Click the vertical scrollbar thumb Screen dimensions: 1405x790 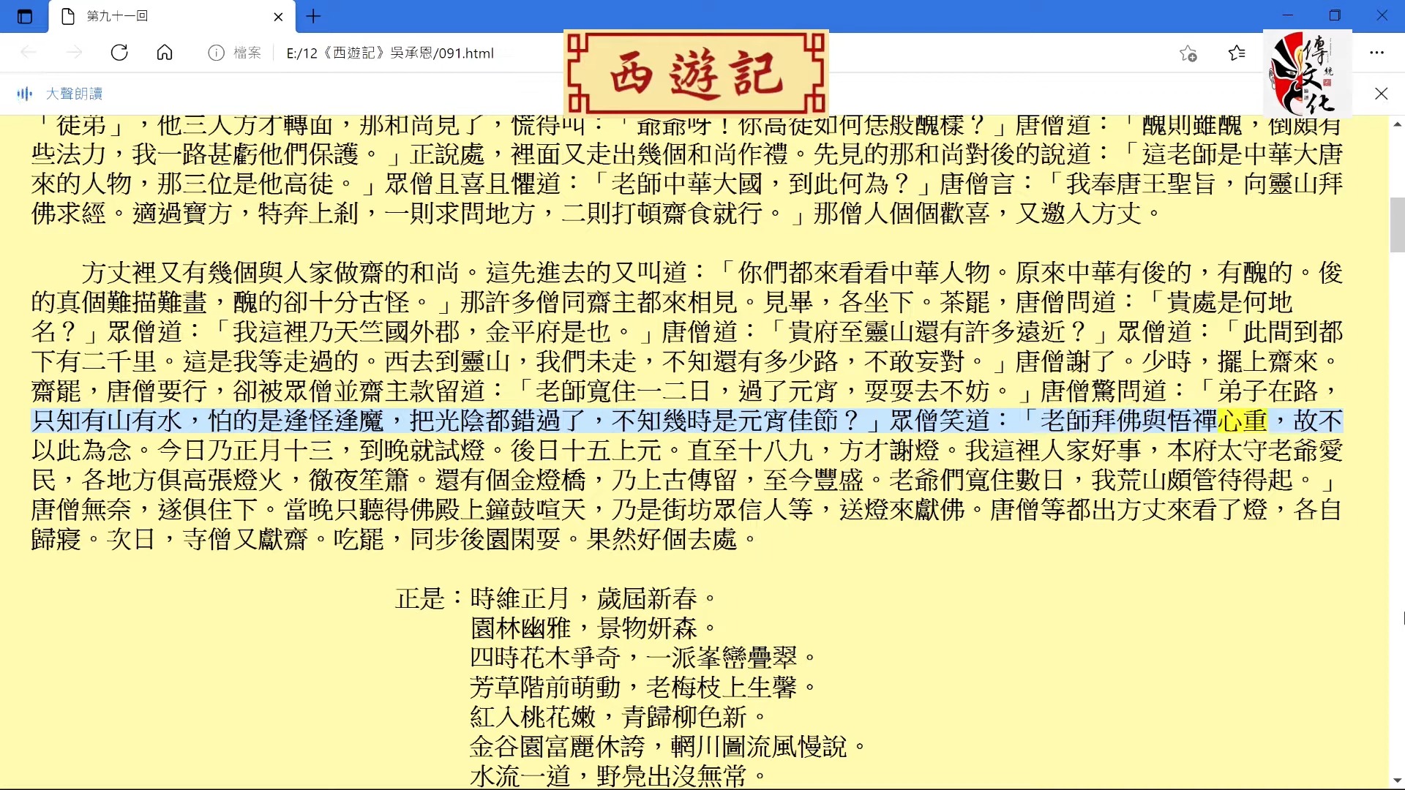(1397, 225)
